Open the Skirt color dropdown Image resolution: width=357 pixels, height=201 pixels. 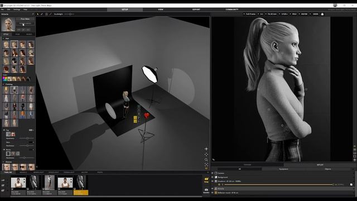(x=31, y=142)
